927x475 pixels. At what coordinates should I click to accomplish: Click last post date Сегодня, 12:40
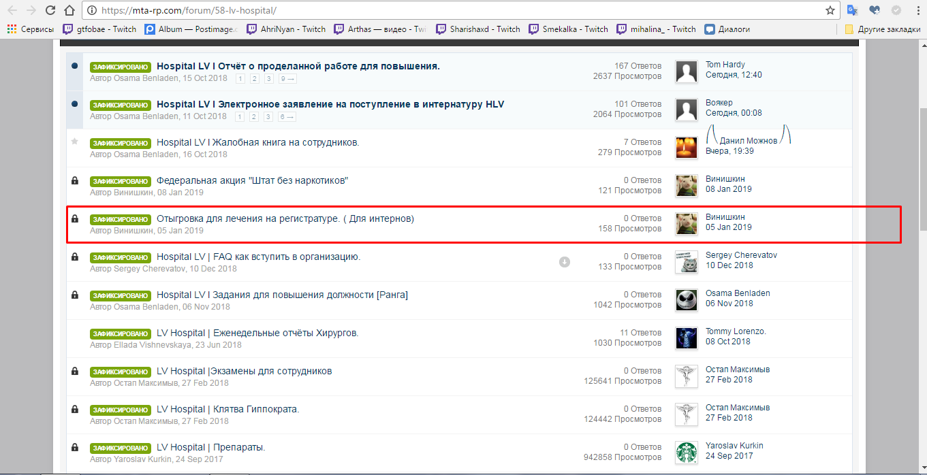(x=734, y=75)
